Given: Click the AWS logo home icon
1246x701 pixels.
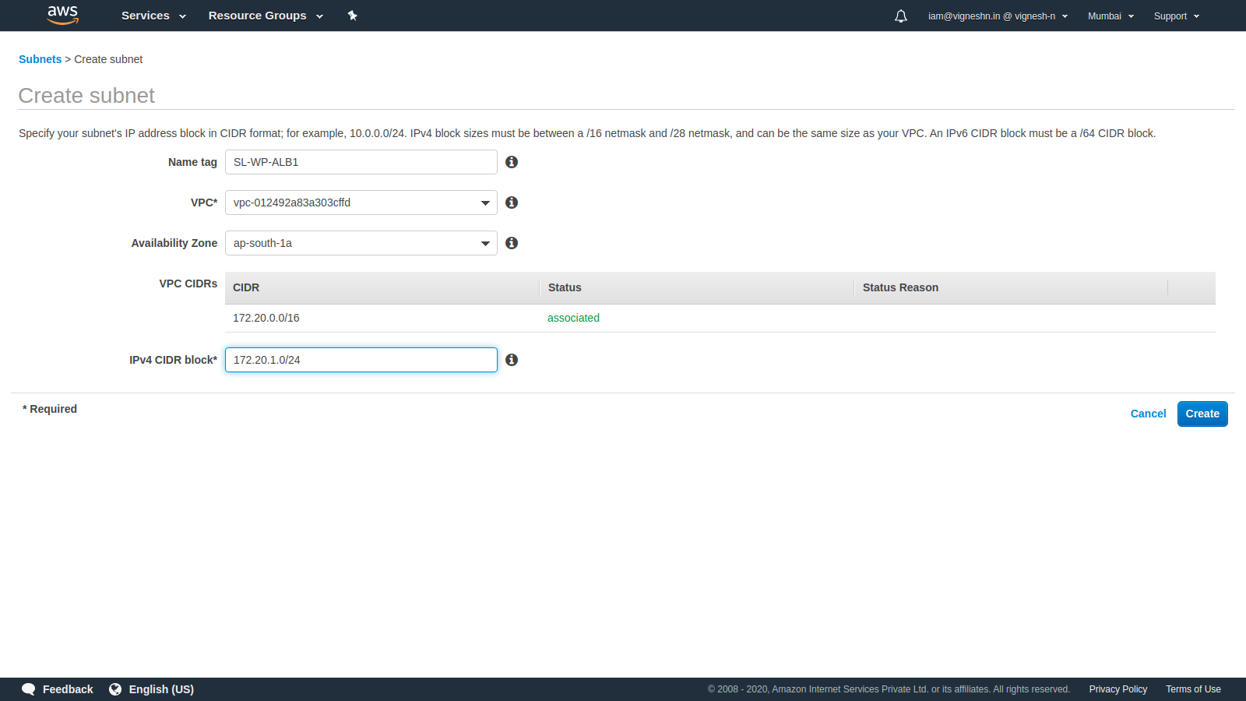Looking at the screenshot, I should (x=62, y=15).
